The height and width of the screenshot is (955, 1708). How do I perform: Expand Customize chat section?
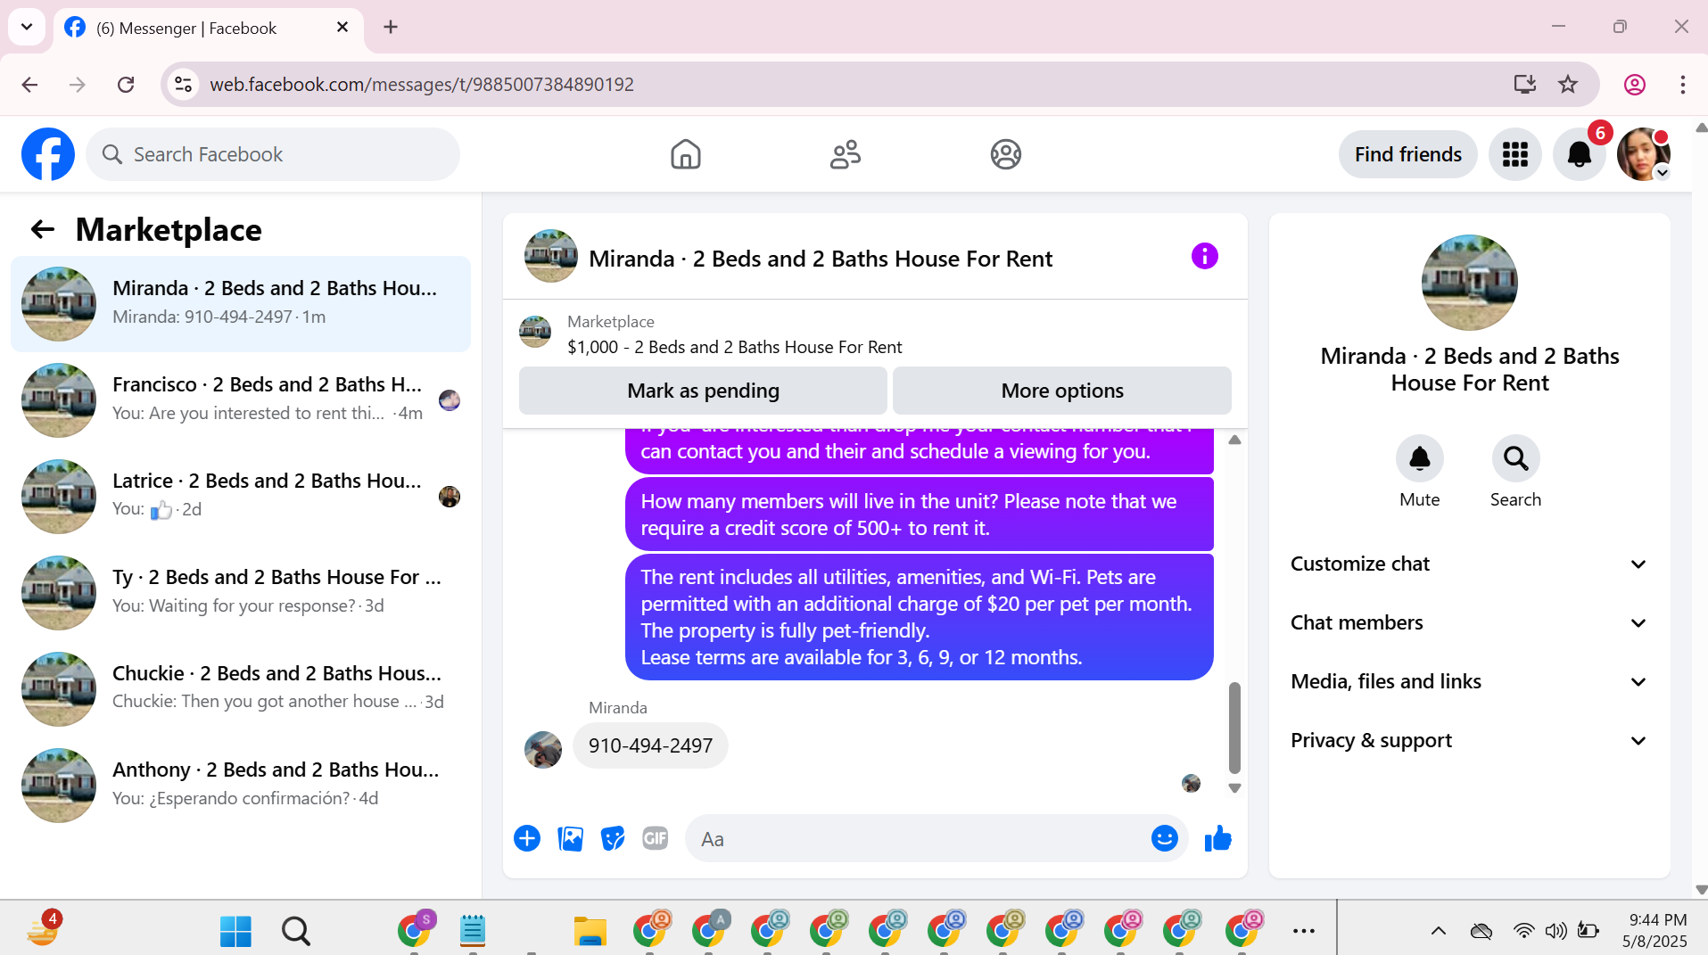[1469, 564]
